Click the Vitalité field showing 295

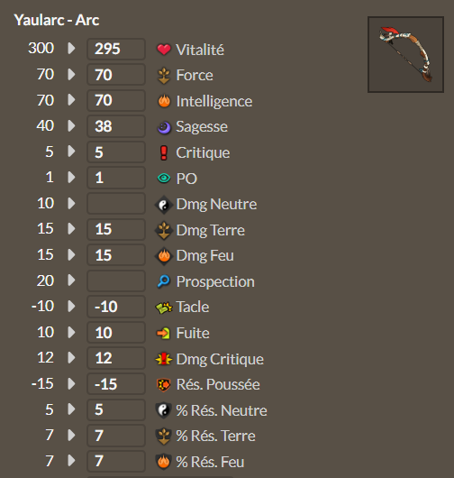(116, 49)
